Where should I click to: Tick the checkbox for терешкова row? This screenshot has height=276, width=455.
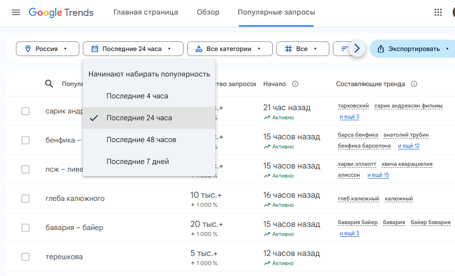(26, 257)
